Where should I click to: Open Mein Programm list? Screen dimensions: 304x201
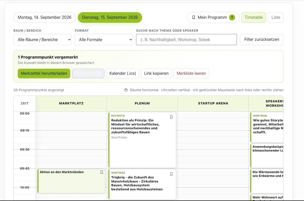[x=213, y=17]
